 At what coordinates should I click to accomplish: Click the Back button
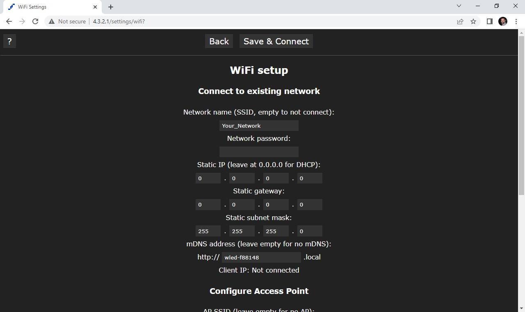point(219,41)
